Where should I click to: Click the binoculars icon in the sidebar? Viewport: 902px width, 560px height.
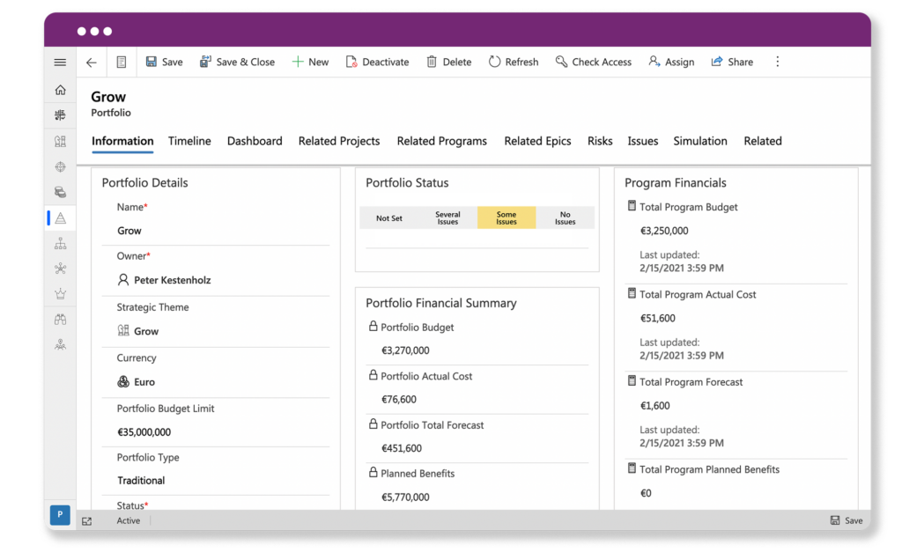click(x=60, y=320)
